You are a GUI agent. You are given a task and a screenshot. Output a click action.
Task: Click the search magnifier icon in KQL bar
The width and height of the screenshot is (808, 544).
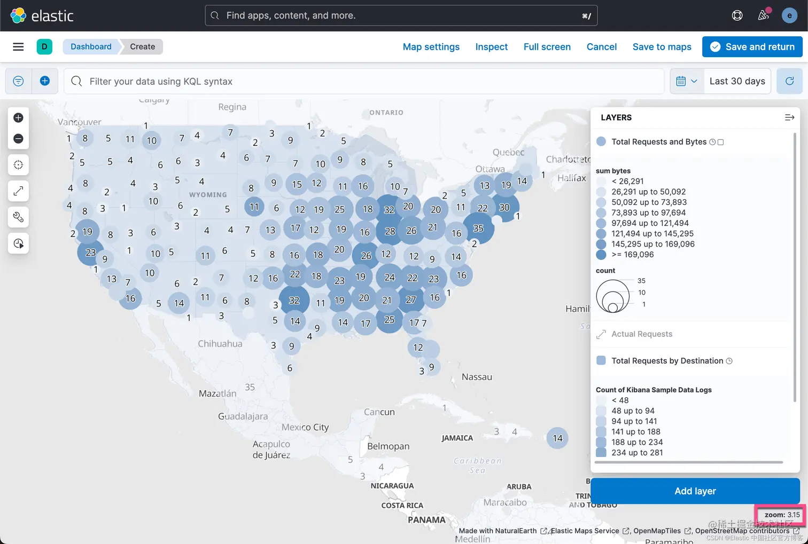(76, 81)
